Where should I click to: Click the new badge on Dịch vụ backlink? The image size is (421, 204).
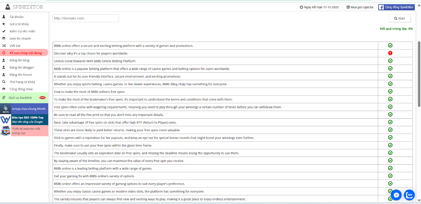pos(42,98)
